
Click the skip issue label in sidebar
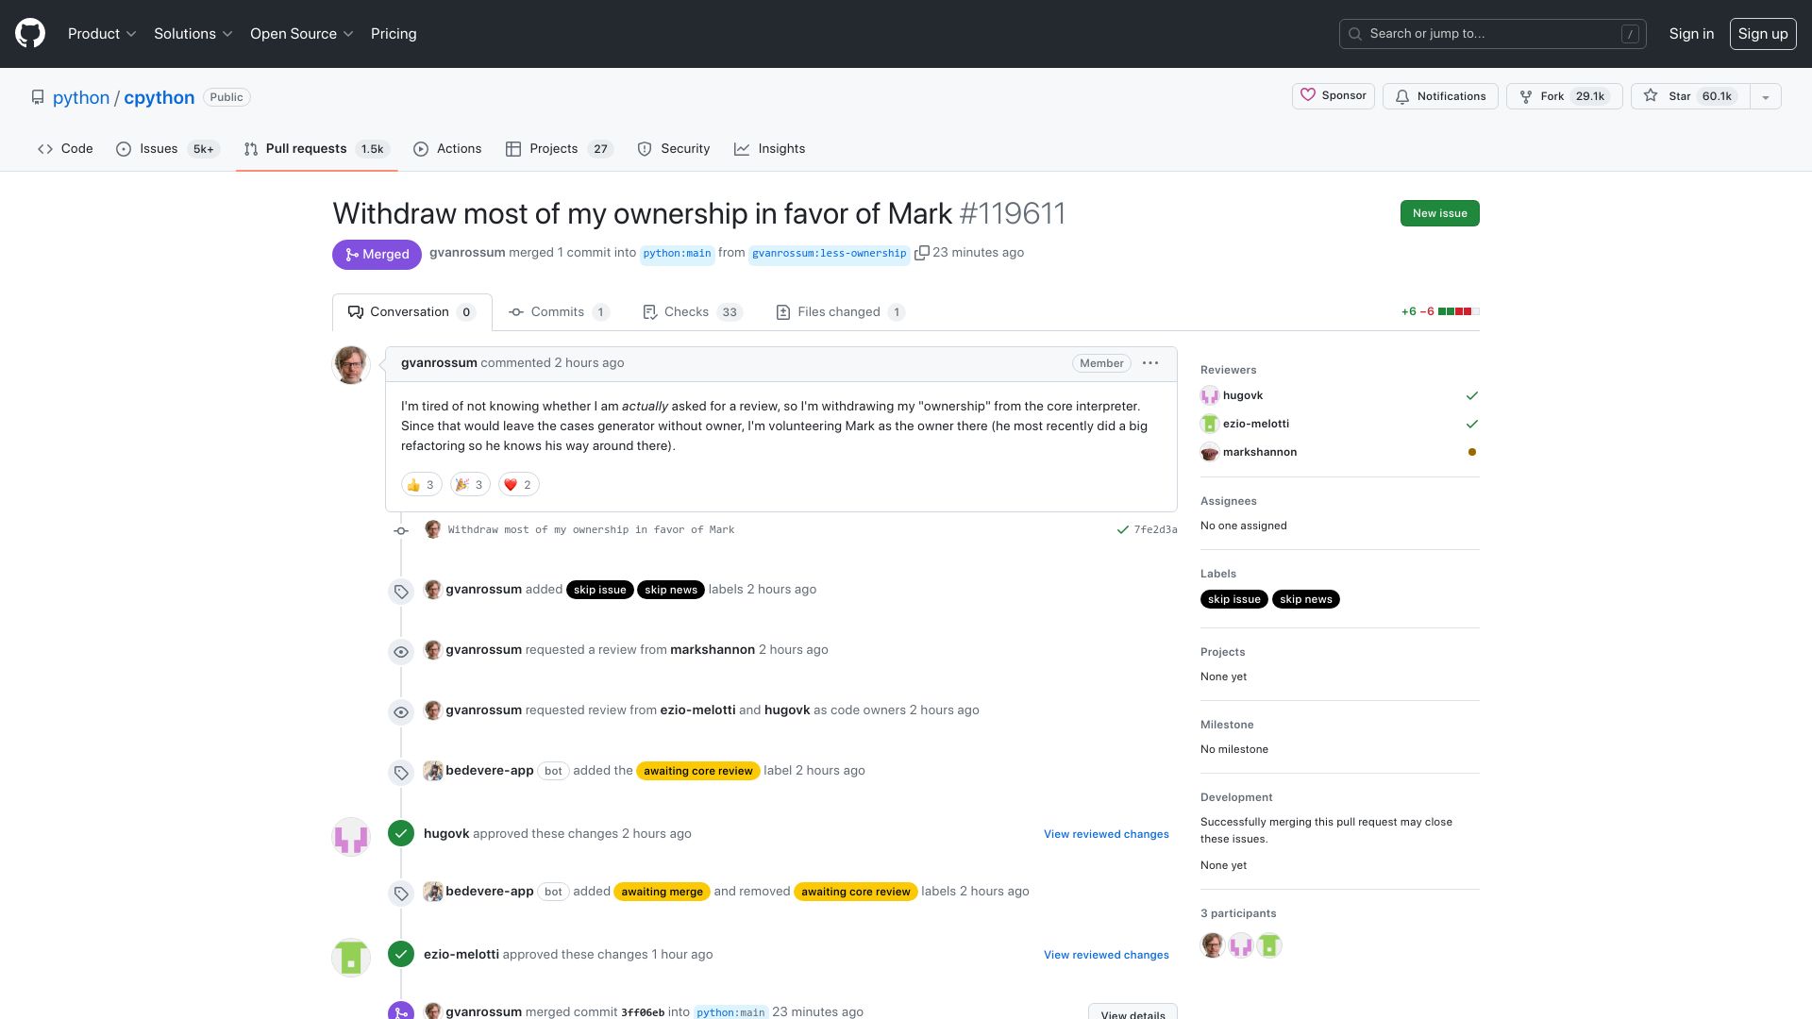click(x=1234, y=599)
